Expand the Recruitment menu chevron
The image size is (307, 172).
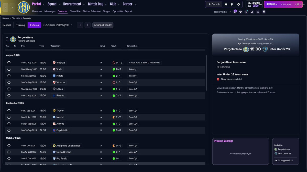coord(84,4)
